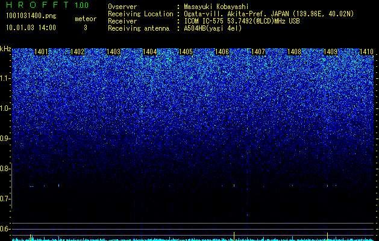The image size is (379, 241).
Task: Click the meteor count value 3
Action: [86, 28]
